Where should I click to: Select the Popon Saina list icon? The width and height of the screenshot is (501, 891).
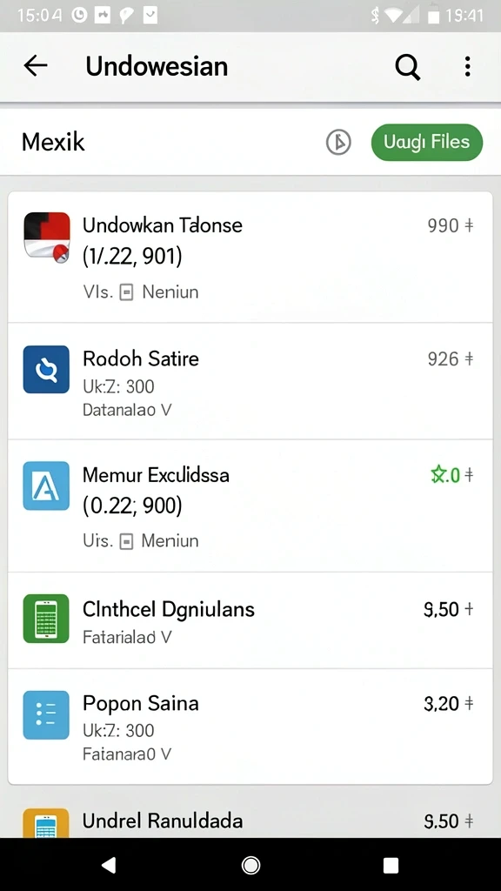pyautogui.click(x=46, y=715)
